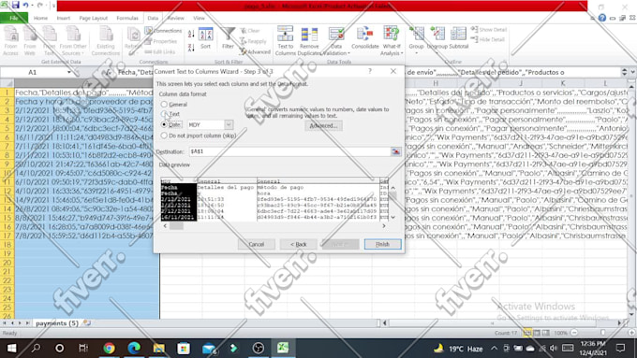Open the From Other Sources dropdown

73,40
